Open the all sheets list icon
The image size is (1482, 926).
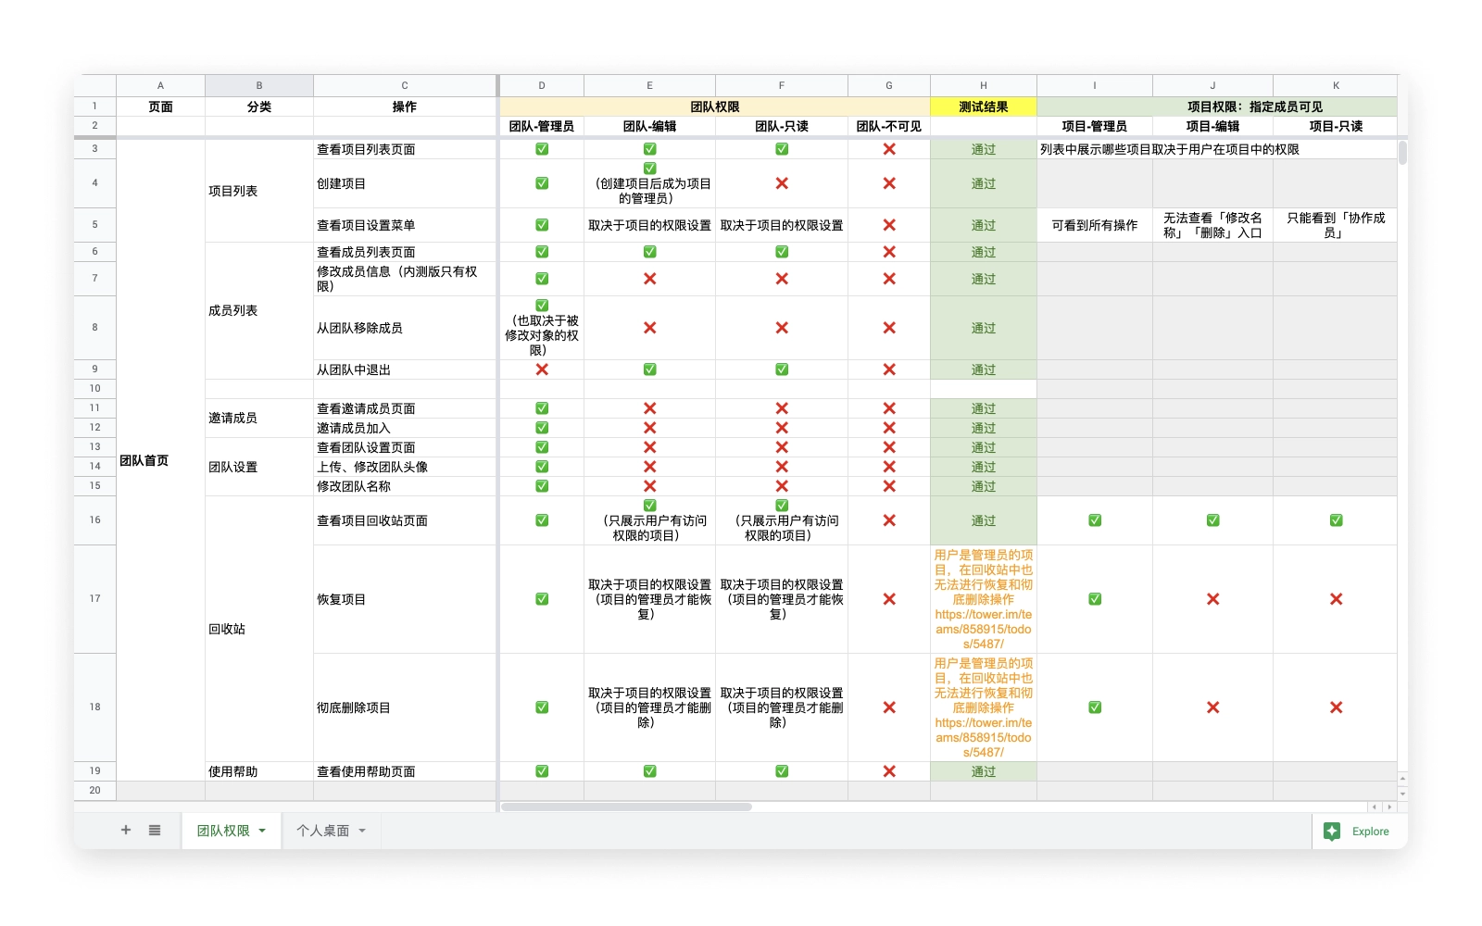click(155, 831)
